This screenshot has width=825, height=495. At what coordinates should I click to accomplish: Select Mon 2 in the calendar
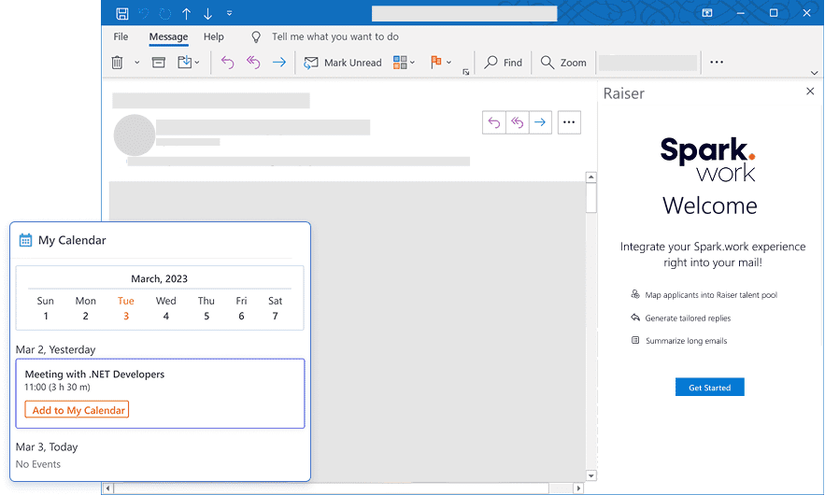click(x=85, y=308)
